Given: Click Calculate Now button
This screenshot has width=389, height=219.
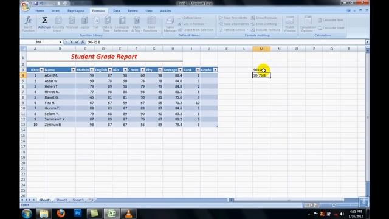Looking at the screenshot, I should 331,20.
